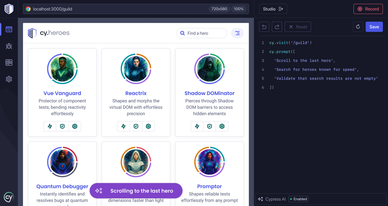
Task: Select the cy.heroes logo header
Action: point(48,33)
